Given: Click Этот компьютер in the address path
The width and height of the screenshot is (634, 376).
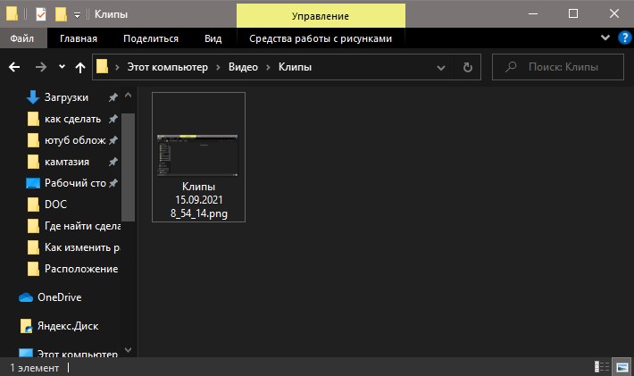Looking at the screenshot, I should point(167,67).
